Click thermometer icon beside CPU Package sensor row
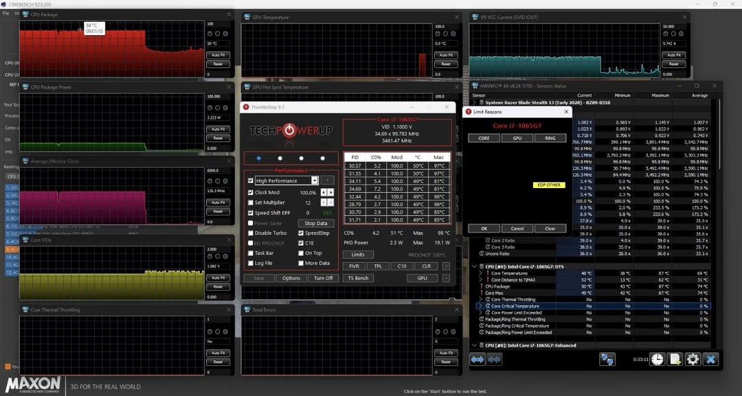Image resolution: width=742 pixels, height=396 pixels. (x=482, y=286)
